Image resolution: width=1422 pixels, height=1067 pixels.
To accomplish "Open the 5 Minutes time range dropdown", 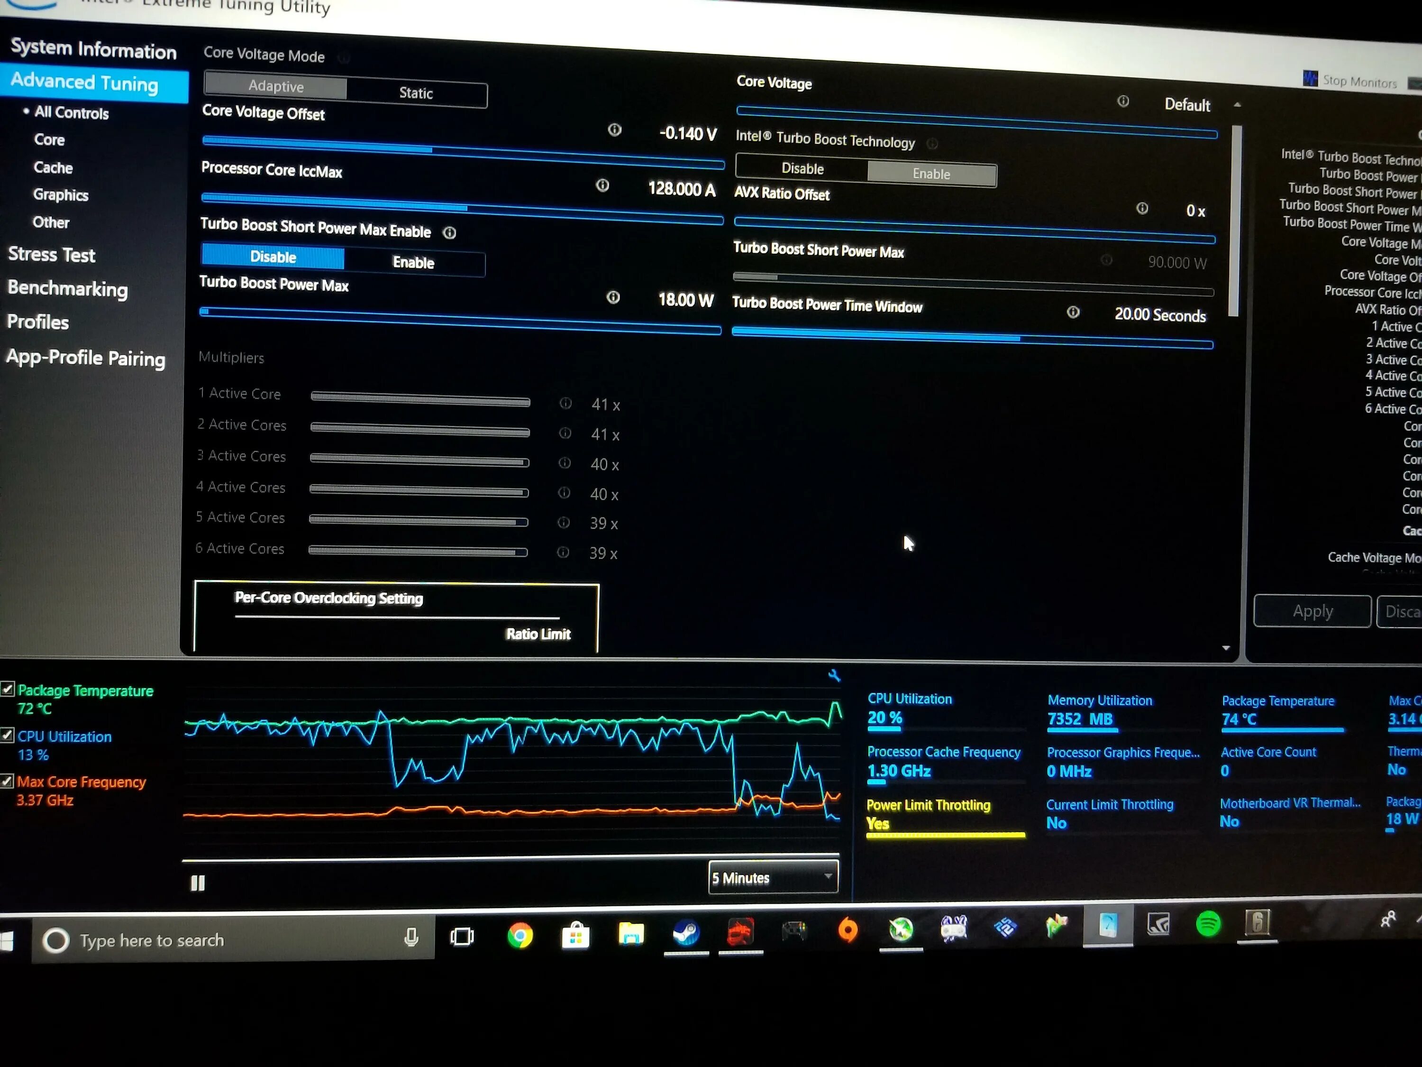I will (774, 877).
